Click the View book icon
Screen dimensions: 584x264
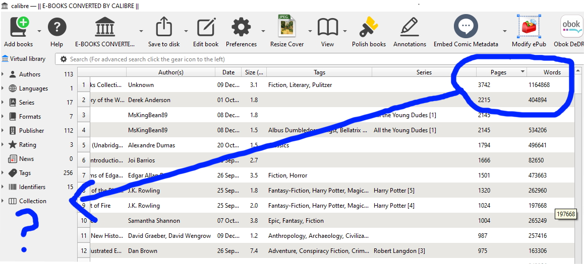[x=328, y=28]
